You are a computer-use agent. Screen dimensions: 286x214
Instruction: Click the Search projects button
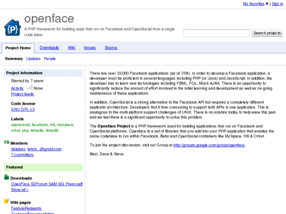click(267, 33)
